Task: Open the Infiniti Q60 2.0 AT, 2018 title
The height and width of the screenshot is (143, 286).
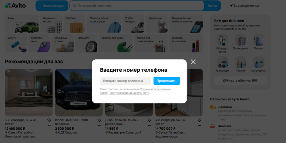Action: coord(72,122)
